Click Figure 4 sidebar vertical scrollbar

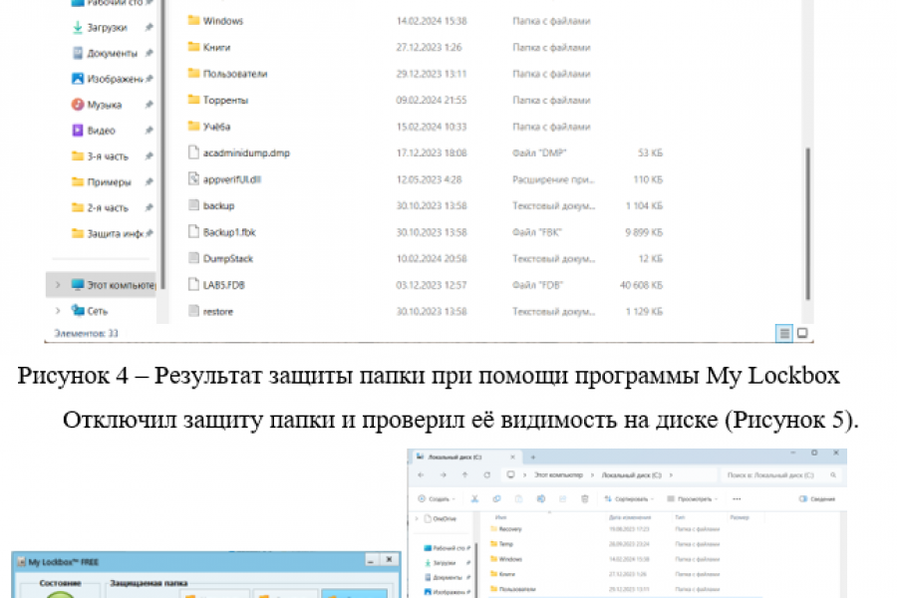(162, 144)
